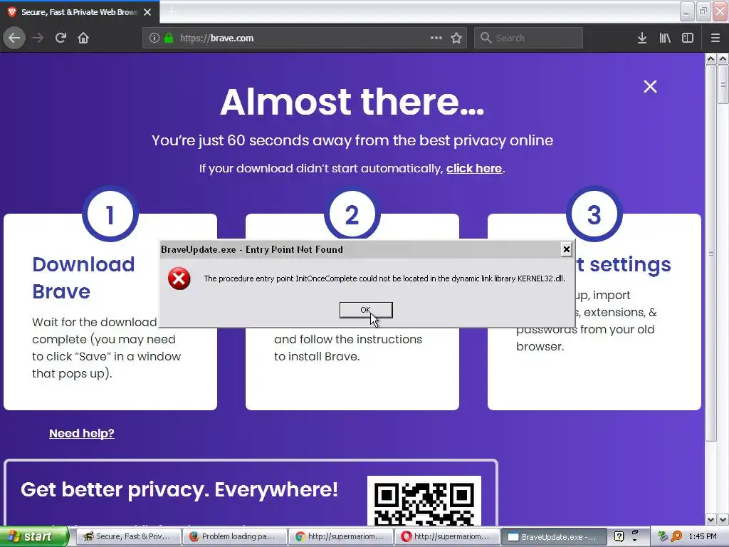The height and width of the screenshot is (547, 729).
Task: Switch to Problem loading page Firefox window
Action: 234,536
